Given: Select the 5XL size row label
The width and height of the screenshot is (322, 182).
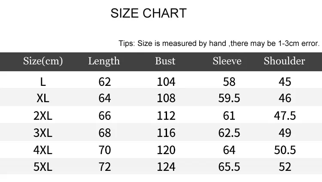Looking at the screenshot, I should pyautogui.click(x=43, y=167).
